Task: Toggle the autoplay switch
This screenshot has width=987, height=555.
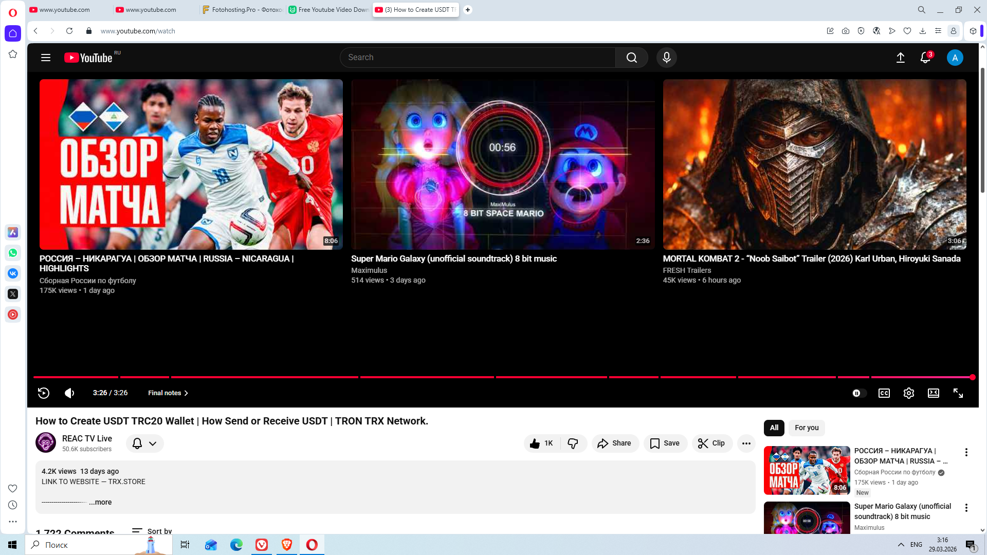Action: (x=859, y=393)
